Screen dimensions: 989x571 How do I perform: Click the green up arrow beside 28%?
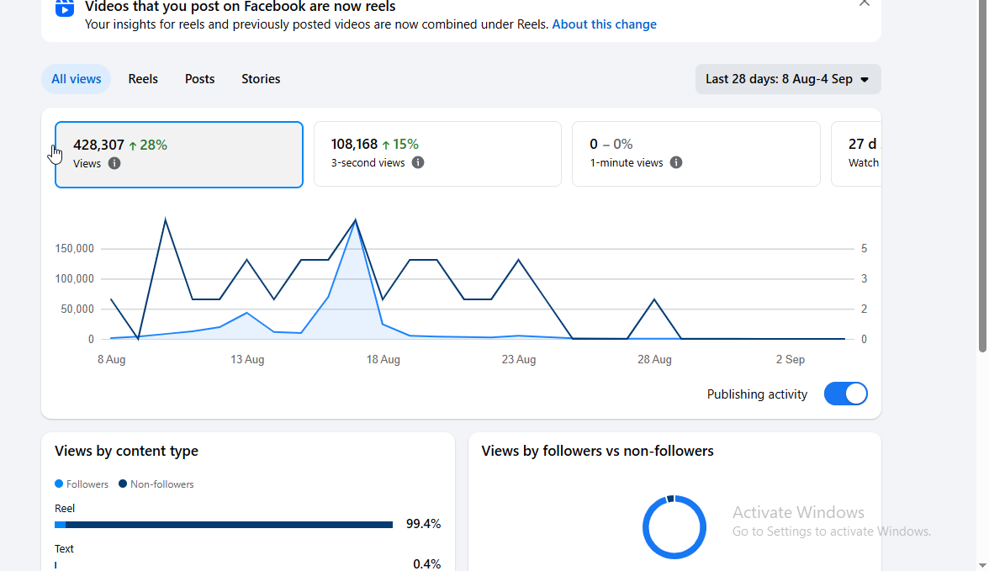133,145
